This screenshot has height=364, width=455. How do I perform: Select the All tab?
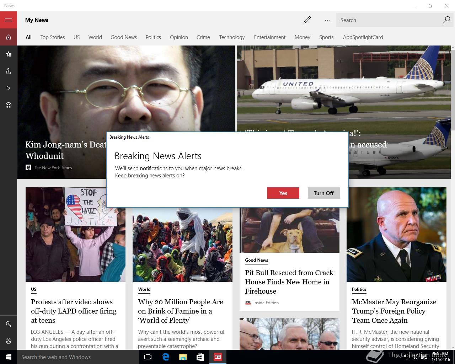(x=28, y=37)
